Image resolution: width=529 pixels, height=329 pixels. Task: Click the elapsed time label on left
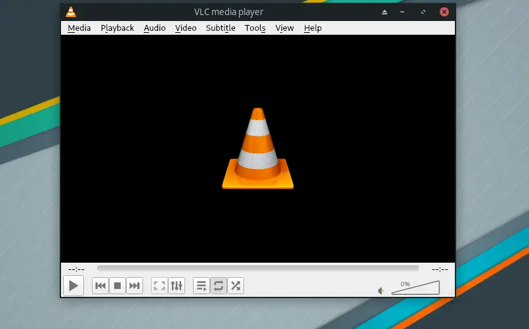(76, 269)
